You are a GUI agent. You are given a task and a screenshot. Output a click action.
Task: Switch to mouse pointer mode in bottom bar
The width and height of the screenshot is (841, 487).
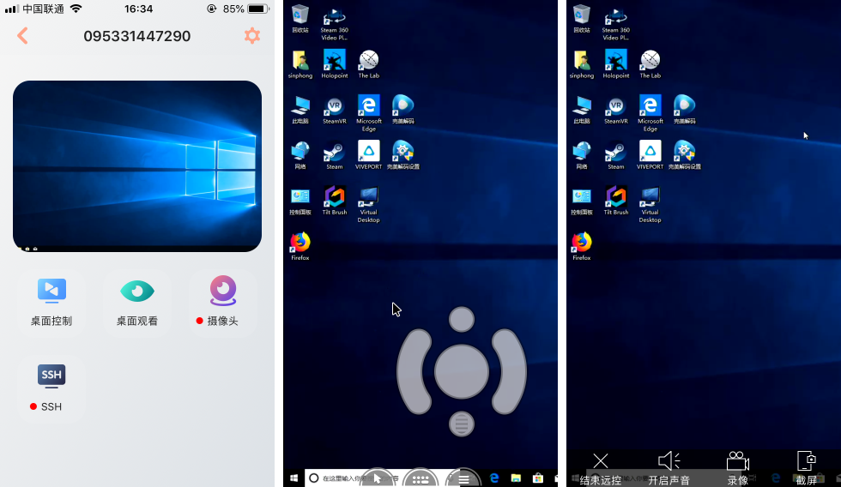378,478
